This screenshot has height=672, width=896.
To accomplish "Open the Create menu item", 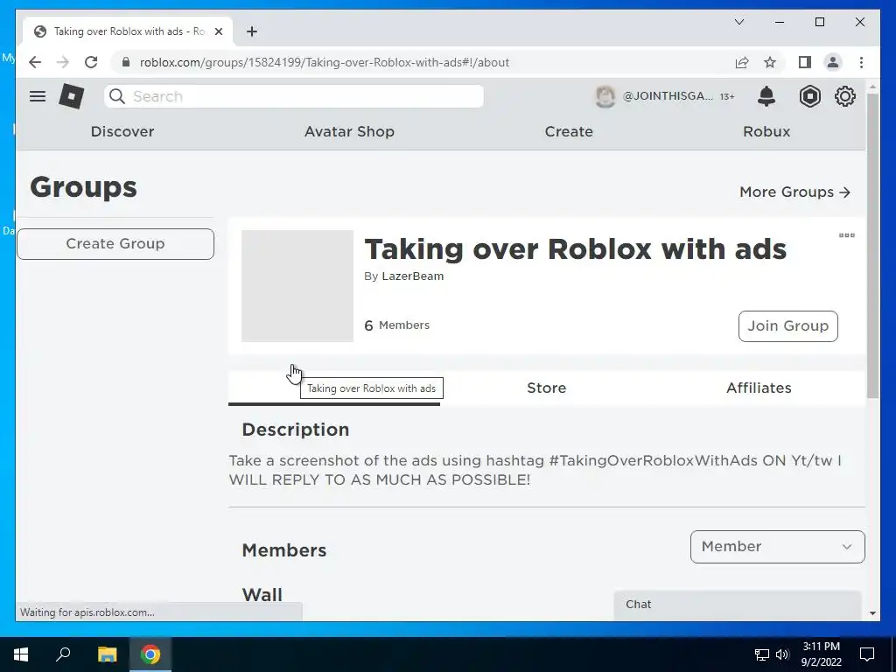I will (x=569, y=131).
